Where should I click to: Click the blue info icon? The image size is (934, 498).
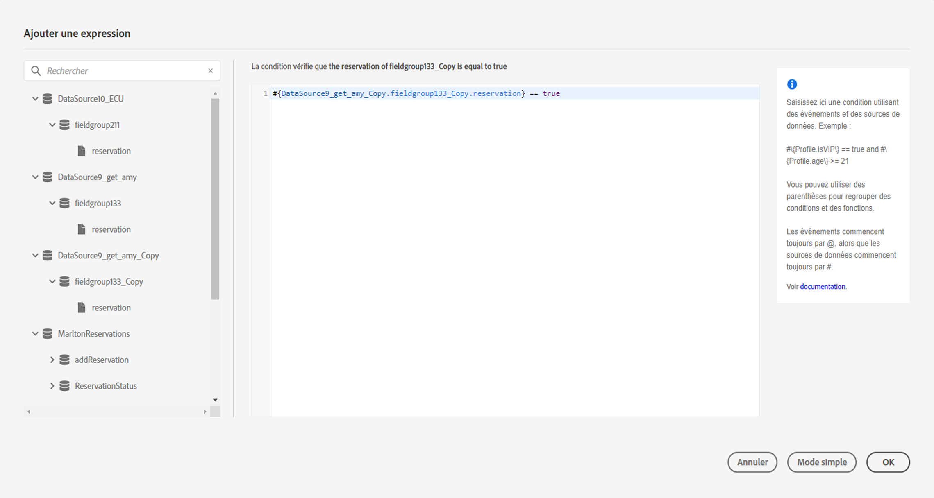click(x=792, y=84)
